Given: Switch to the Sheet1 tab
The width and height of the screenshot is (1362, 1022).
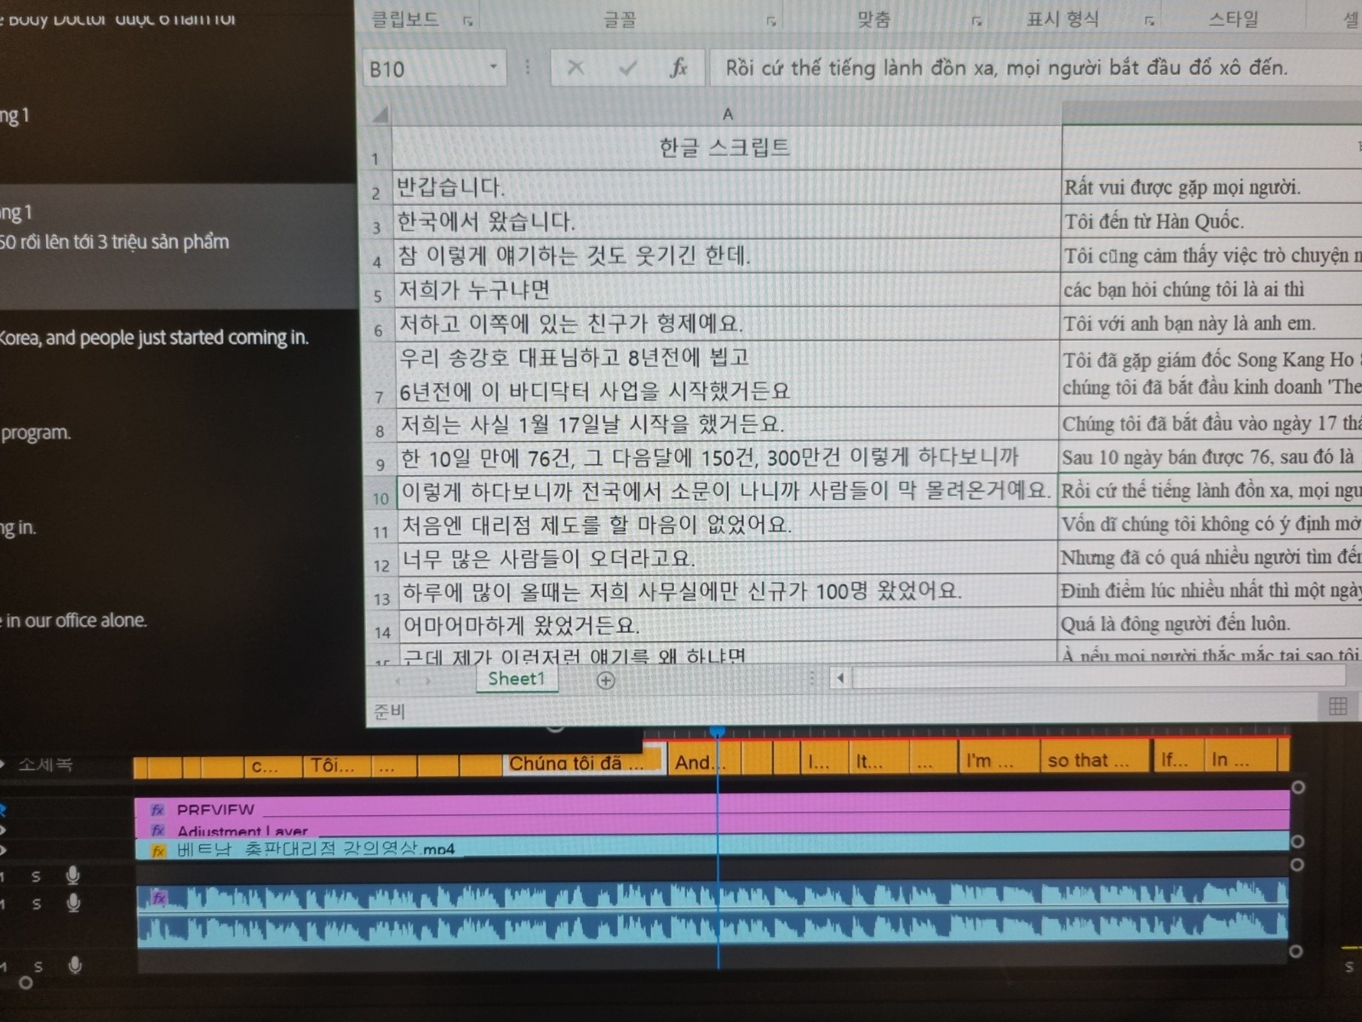Looking at the screenshot, I should (516, 679).
